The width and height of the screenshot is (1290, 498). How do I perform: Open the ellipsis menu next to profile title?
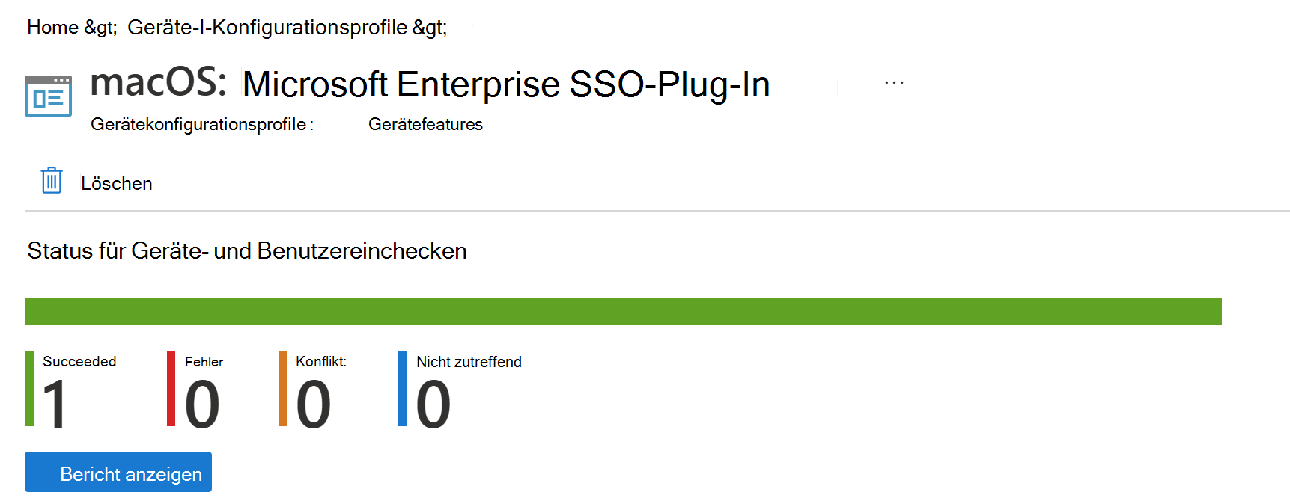[894, 82]
